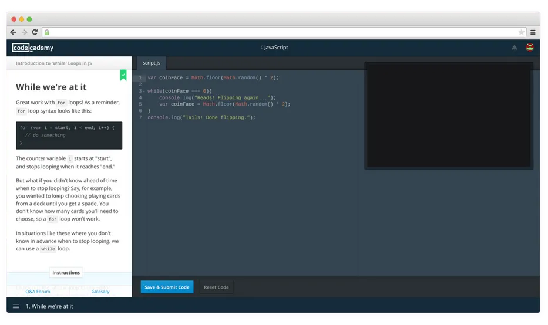Viewport: 548px width, 325px height.
Task: Go back via the JavaScript course chevron
Action: pyautogui.click(x=261, y=48)
